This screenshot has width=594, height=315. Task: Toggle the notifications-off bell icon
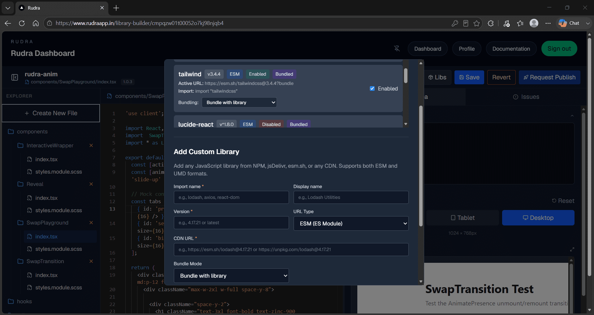(397, 48)
